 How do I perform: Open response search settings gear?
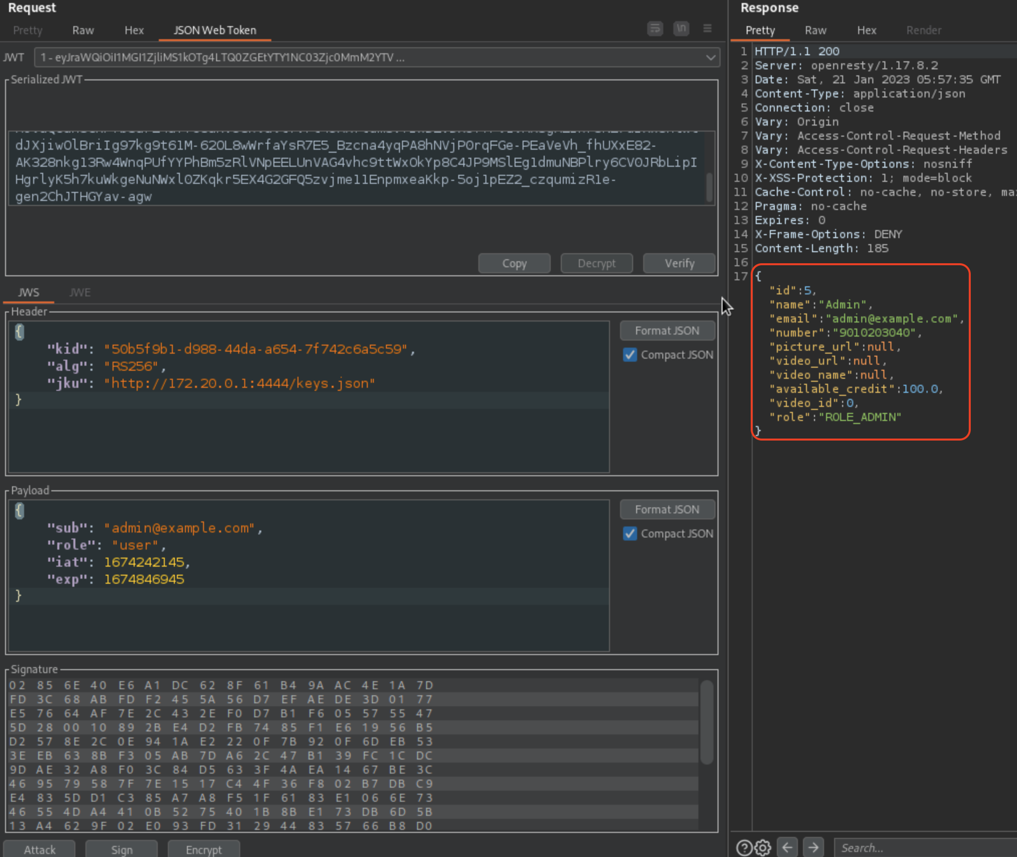point(763,847)
